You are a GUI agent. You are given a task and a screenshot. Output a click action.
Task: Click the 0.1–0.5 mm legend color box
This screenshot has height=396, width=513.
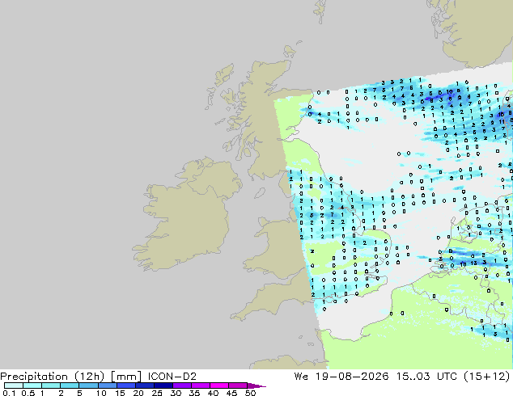14,385
